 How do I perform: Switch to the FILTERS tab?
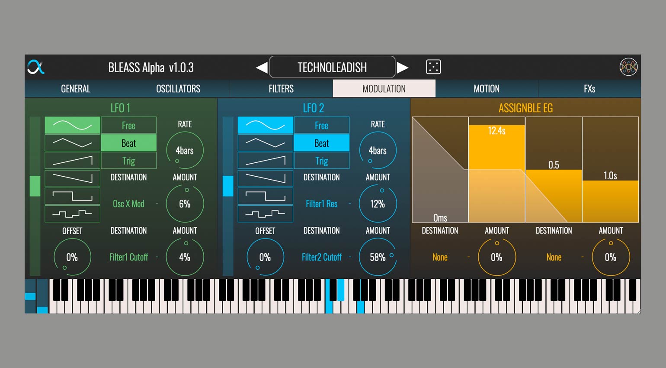[x=281, y=89]
